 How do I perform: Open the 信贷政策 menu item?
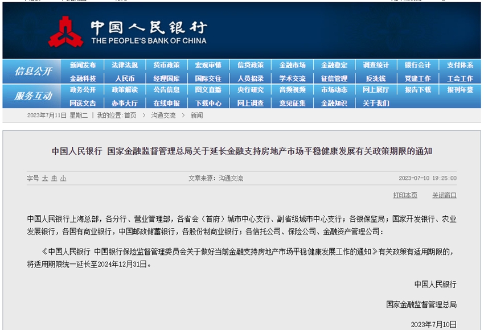click(x=251, y=65)
